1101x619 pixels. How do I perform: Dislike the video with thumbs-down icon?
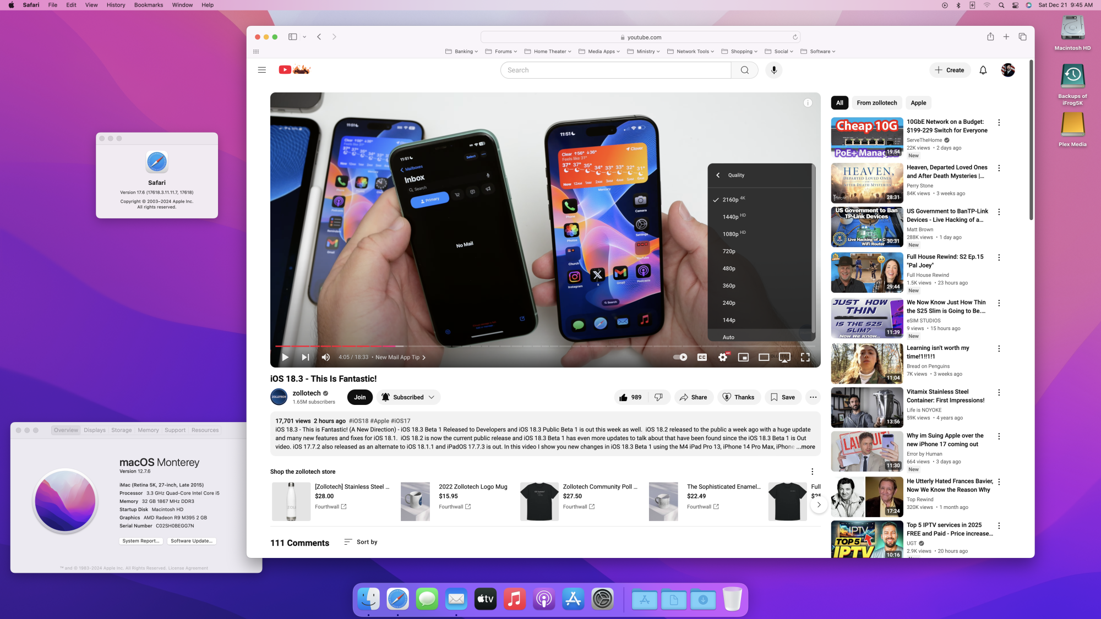[x=658, y=397]
